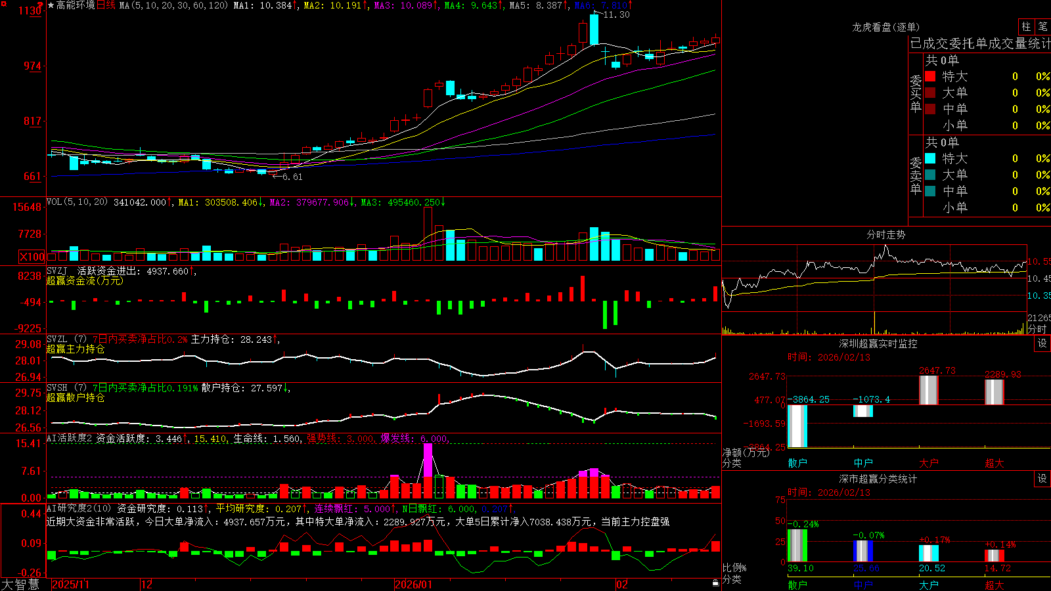Click the red 超大 bar showing 14.72
Viewport: 1051px width, 591px height.
995,556
